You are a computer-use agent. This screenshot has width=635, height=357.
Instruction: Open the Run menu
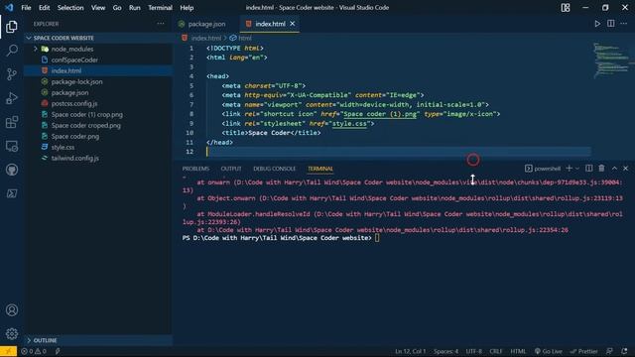135,8
